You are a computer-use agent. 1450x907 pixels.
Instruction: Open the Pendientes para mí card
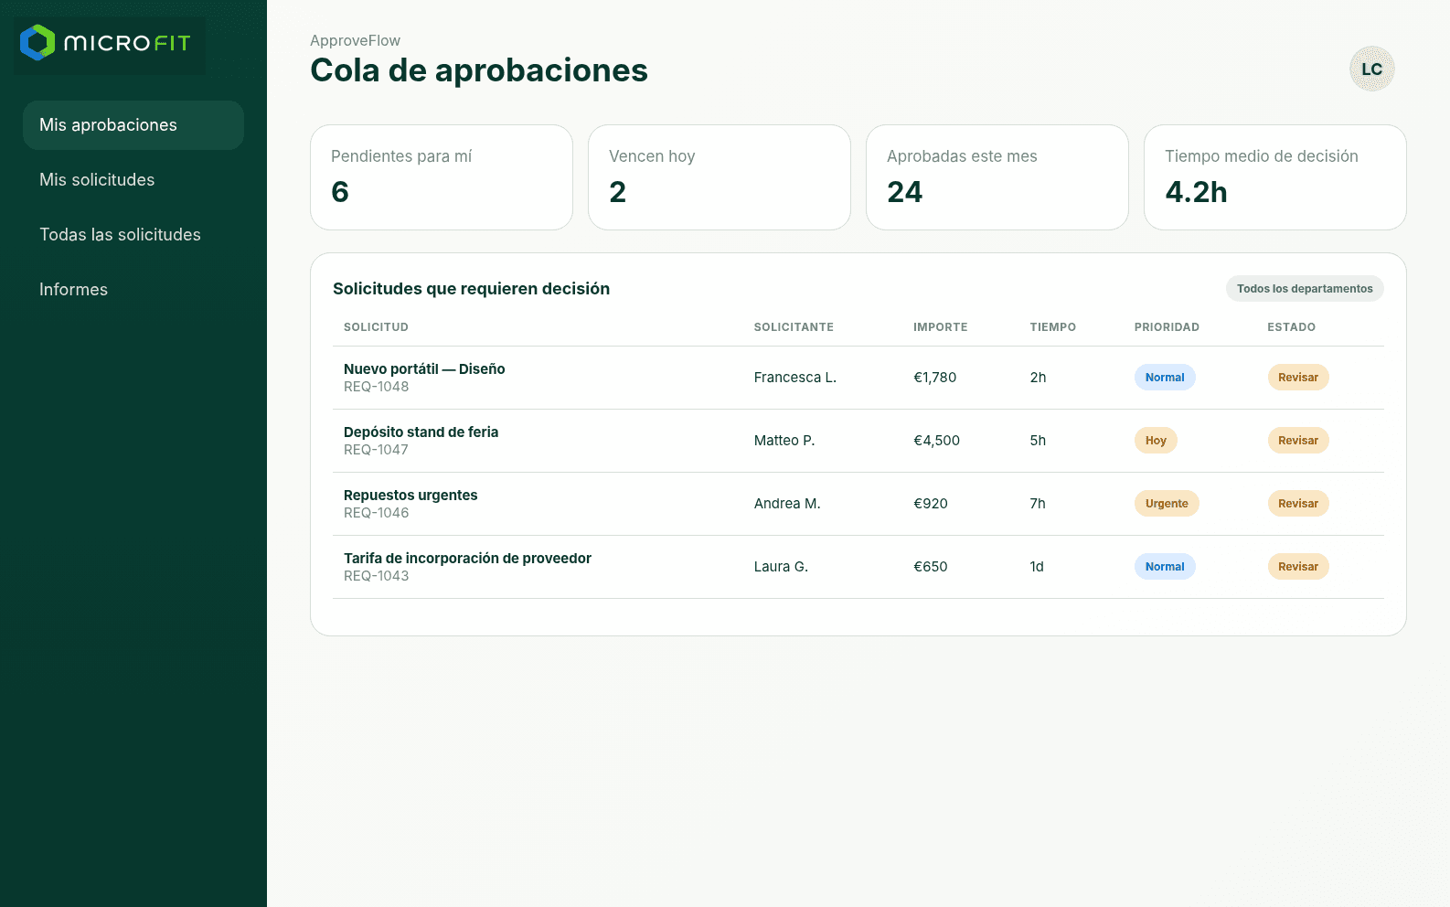click(442, 177)
